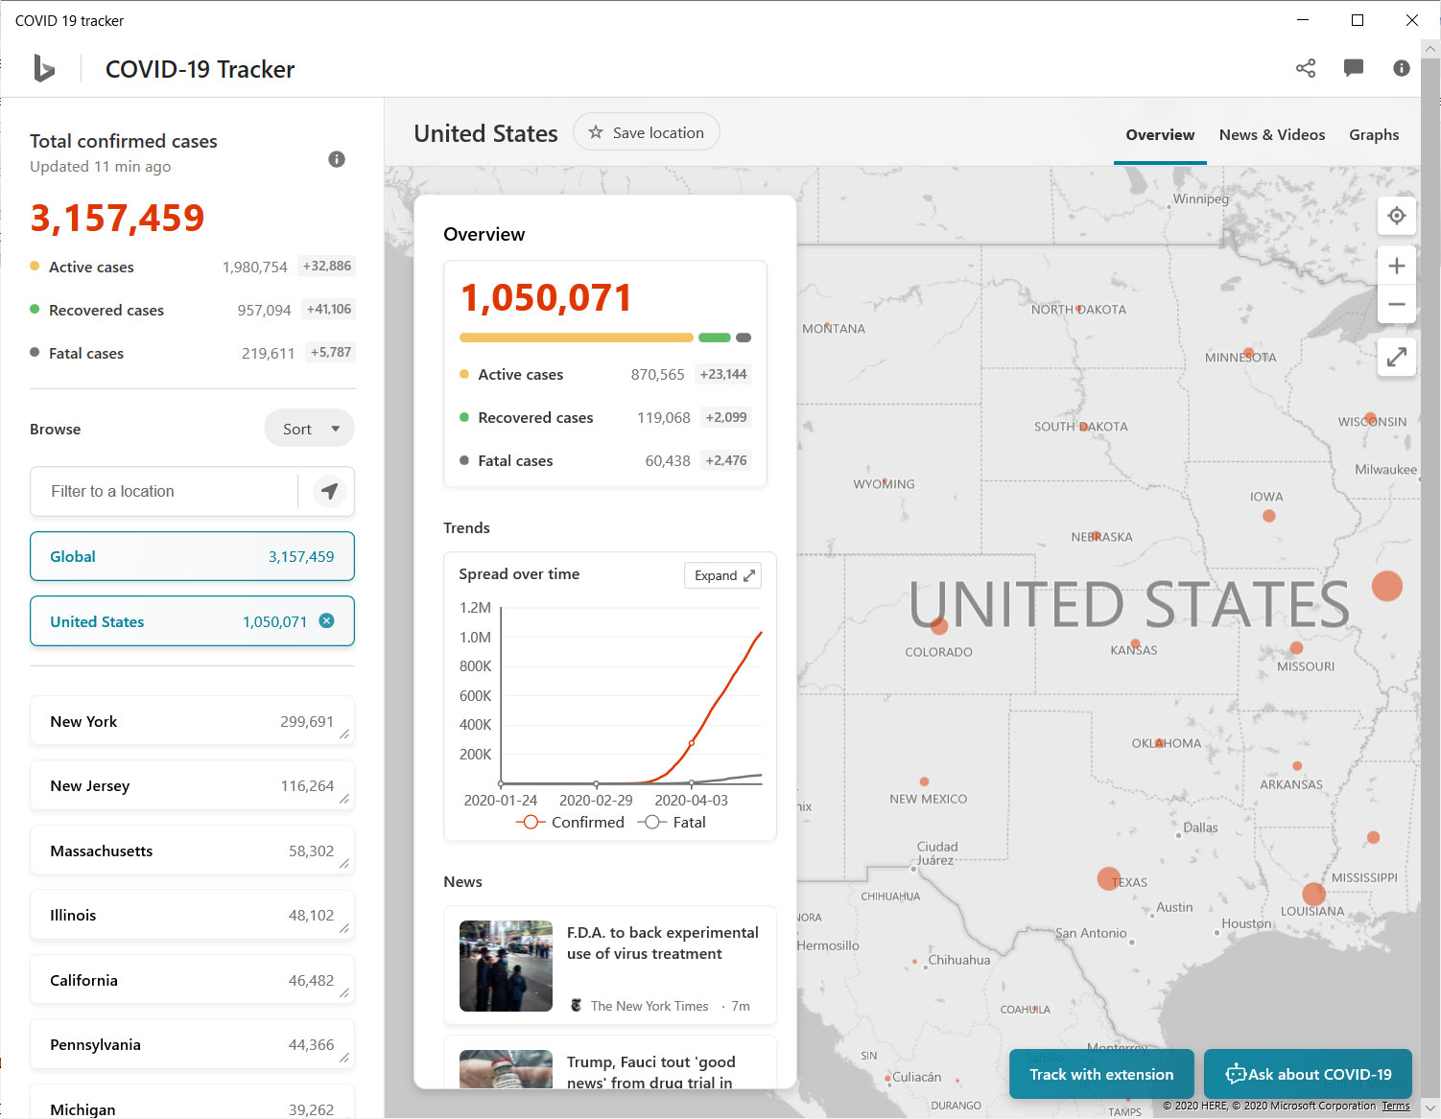Click the locate me arrow icon

[x=329, y=492]
